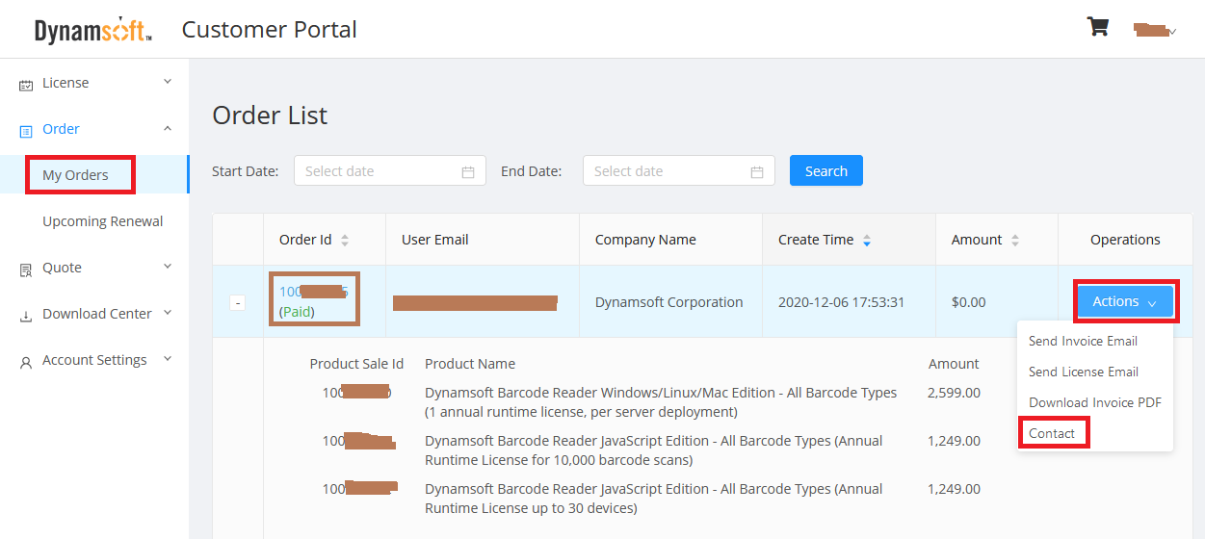Collapse the Order sidebar section
1205x539 pixels.
click(168, 129)
